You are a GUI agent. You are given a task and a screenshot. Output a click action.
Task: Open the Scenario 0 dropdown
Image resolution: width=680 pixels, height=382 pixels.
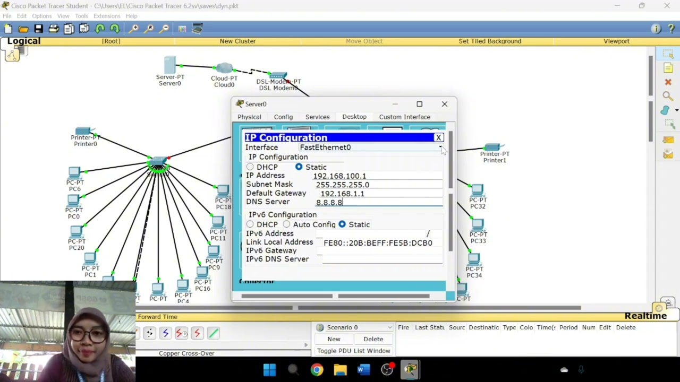354,327
